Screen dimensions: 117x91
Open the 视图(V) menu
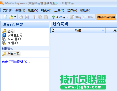33,10
